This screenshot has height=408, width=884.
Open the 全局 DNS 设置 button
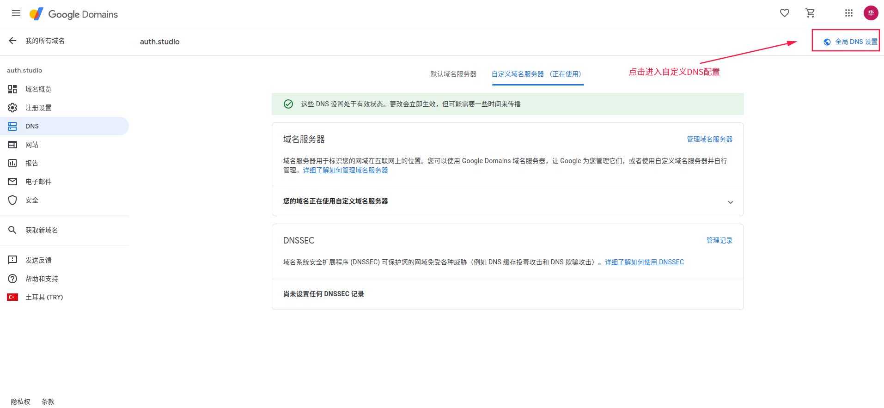click(x=850, y=42)
